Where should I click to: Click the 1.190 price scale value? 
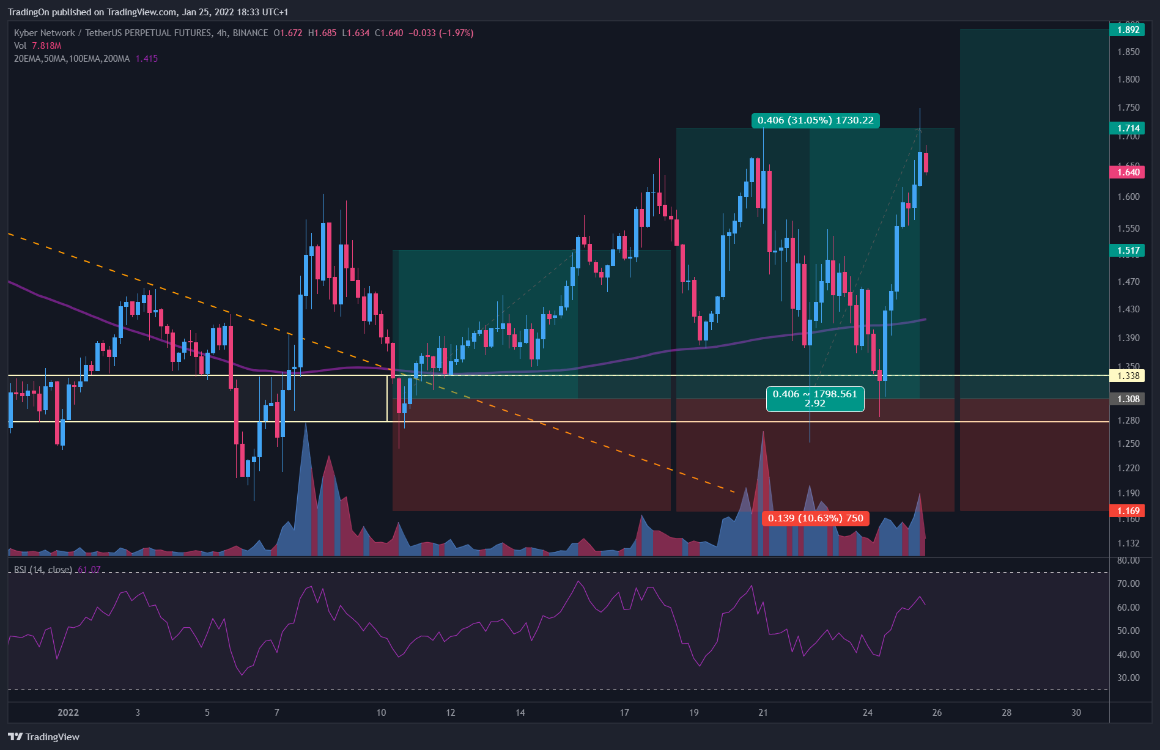click(1128, 493)
